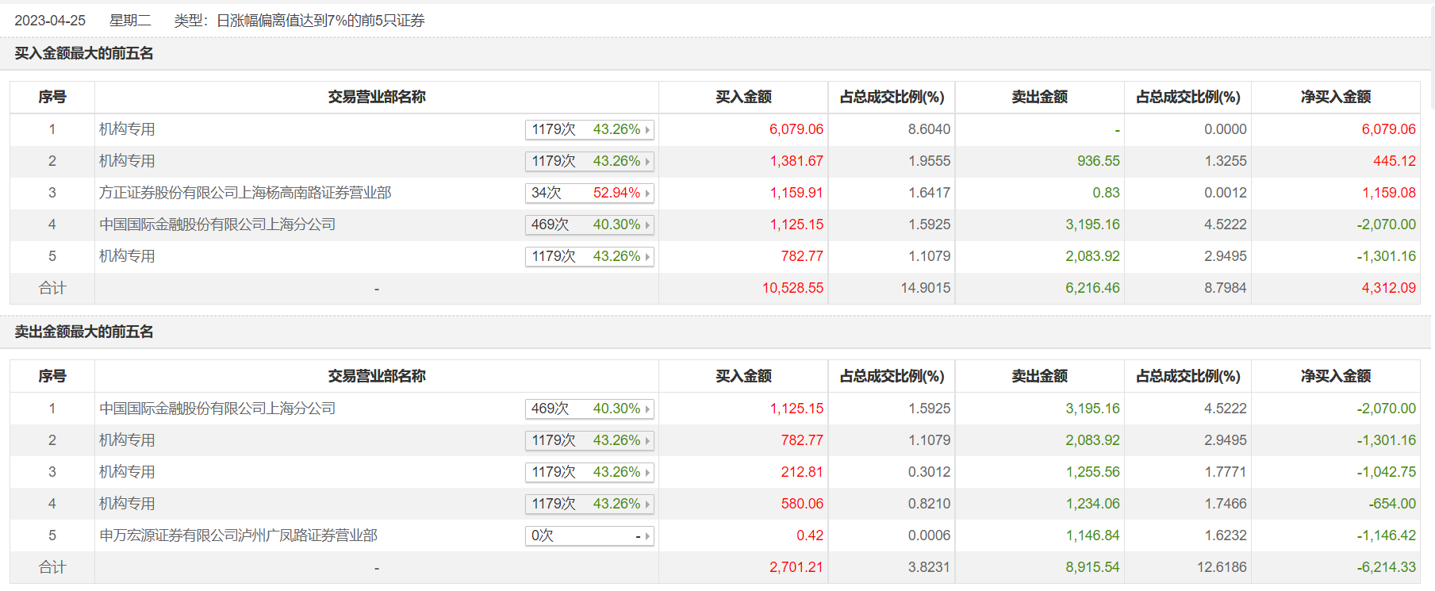Screen dimensions: 1435x591
Task: Click the 买入金额最大的前五名 section heading
Action: click(x=84, y=53)
